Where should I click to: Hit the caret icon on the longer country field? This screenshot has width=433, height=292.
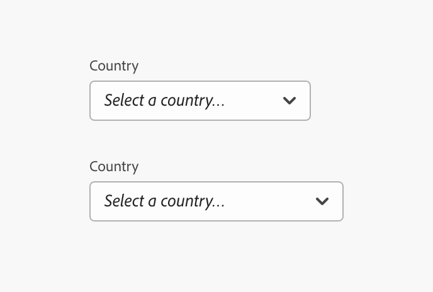click(x=322, y=201)
